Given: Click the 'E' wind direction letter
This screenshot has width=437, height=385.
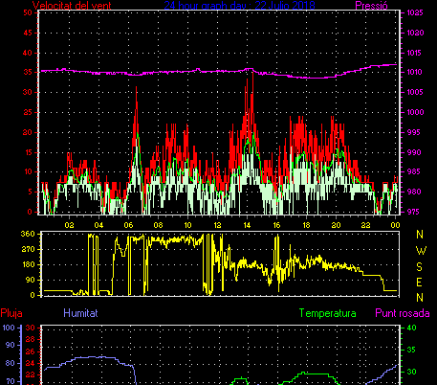Looking at the screenshot, I should [x=420, y=283].
